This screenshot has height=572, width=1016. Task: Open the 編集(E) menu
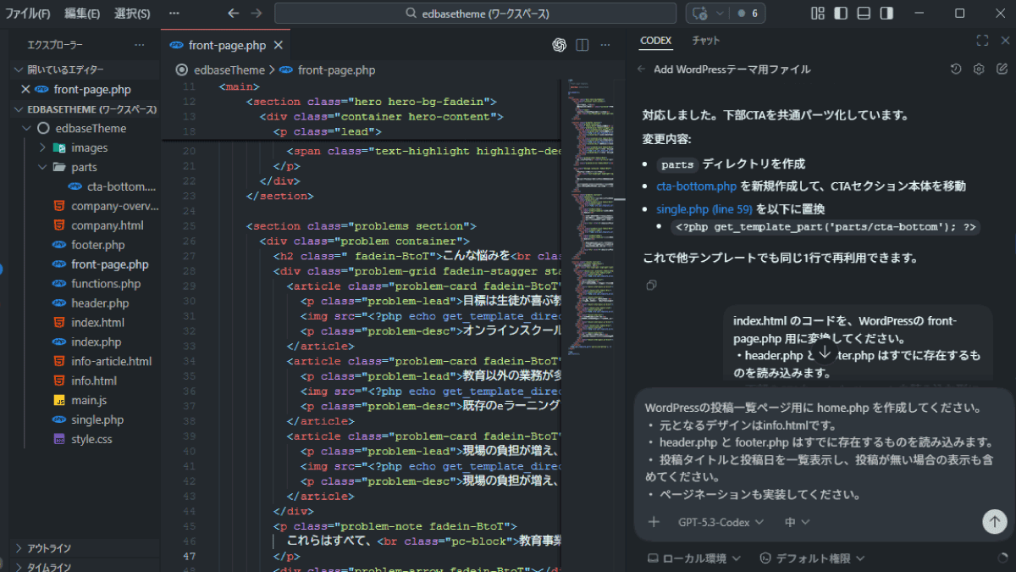82,14
